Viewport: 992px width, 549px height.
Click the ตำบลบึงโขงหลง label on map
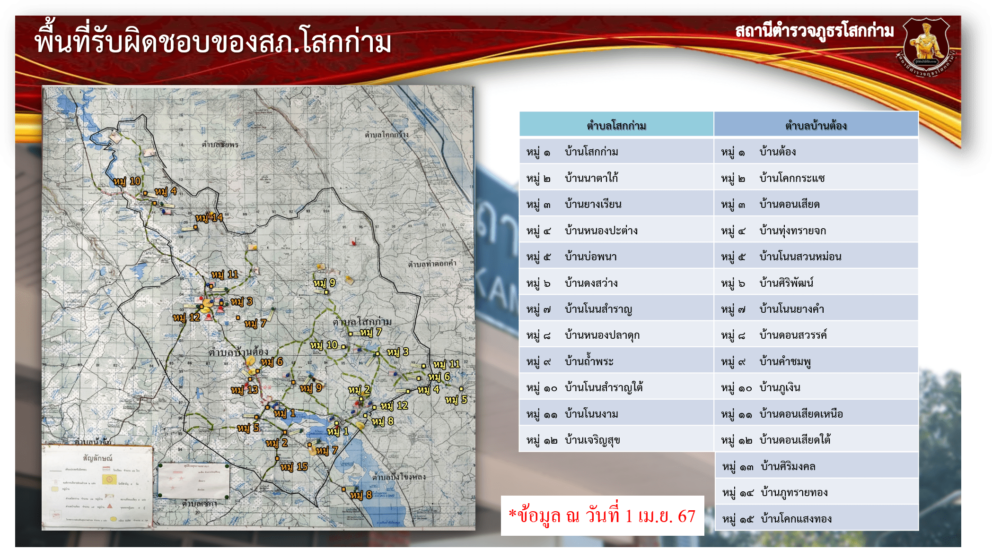point(398,477)
